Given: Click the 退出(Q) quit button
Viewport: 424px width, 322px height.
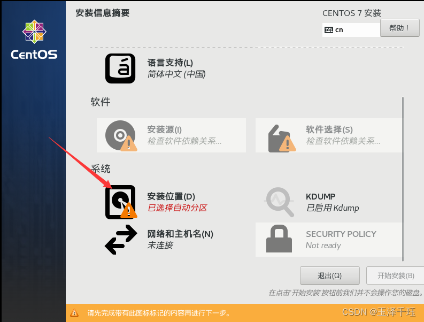Looking at the screenshot, I should point(329,275).
